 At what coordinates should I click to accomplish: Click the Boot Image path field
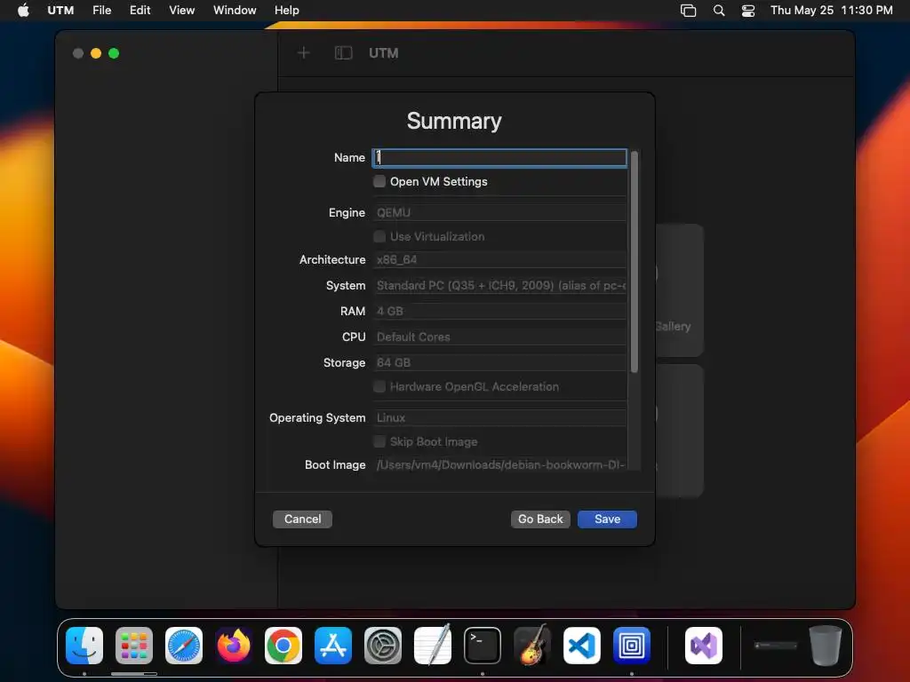(x=499, y=464)
